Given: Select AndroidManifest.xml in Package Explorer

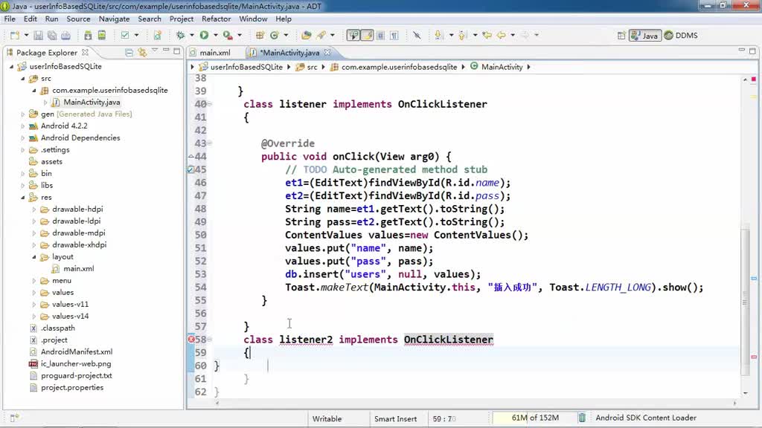Looking at the screenshot, I should pos(71,351).
